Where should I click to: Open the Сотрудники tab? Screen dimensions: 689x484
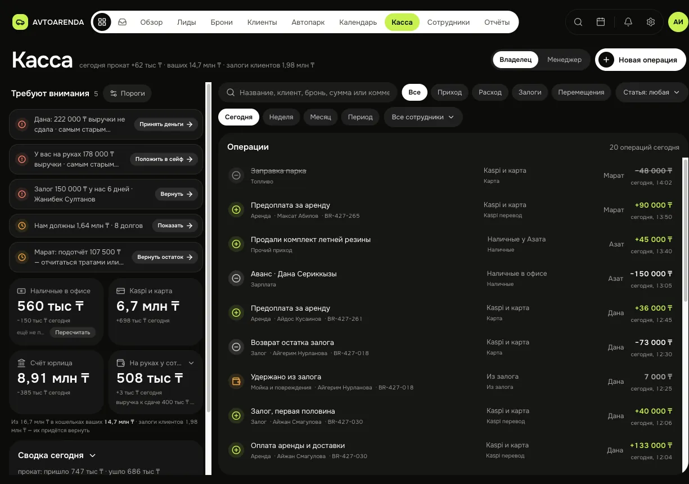pos(448,23)
